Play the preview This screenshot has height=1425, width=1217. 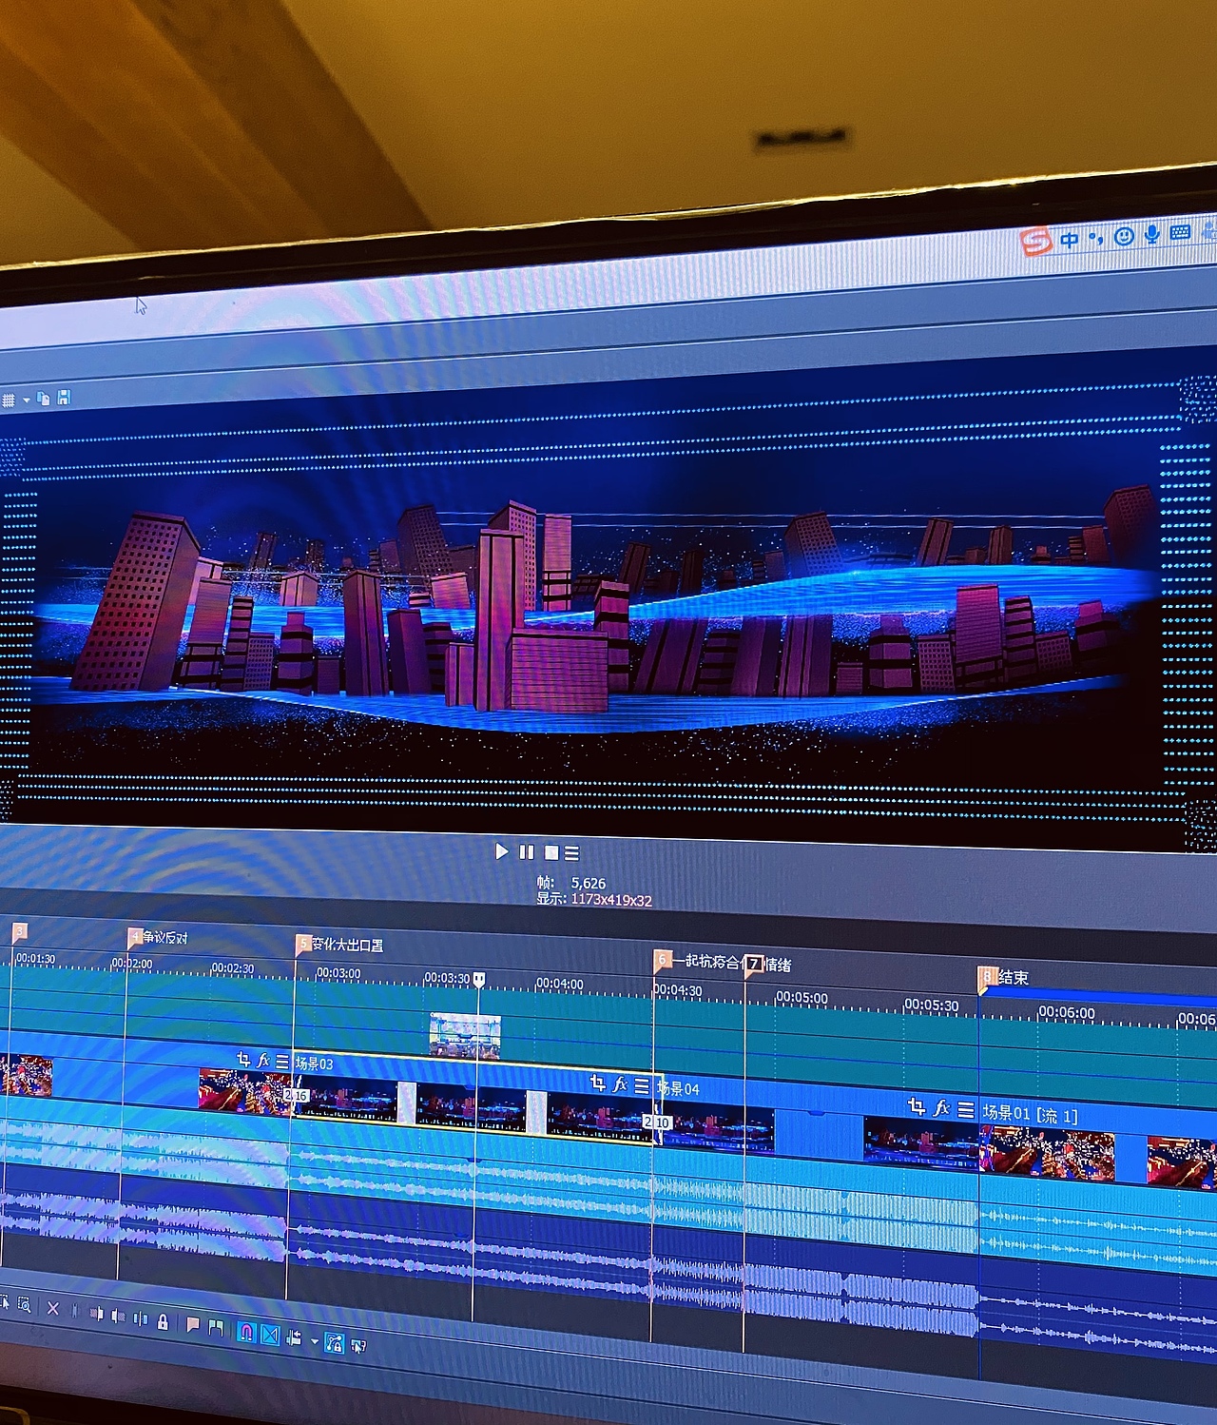pyautogui.click(x=502, y=850)
